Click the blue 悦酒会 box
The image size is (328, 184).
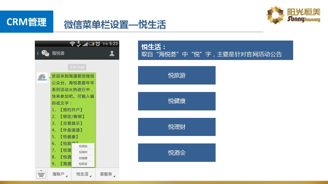pos(177,153)
